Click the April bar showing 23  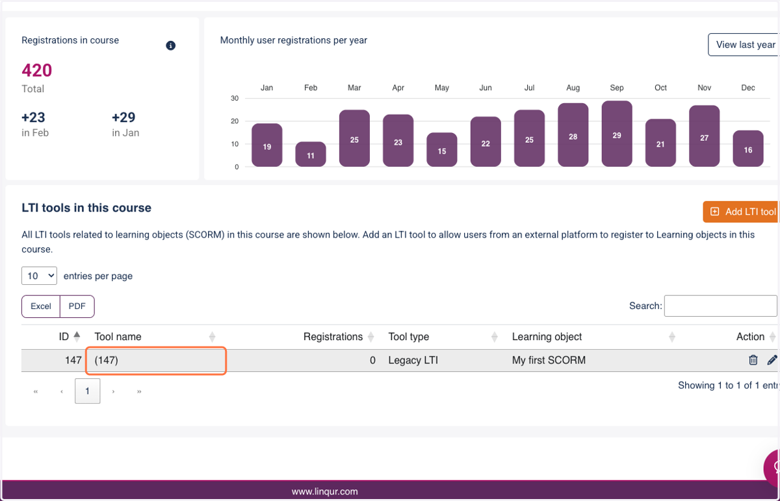coord(398,140)
